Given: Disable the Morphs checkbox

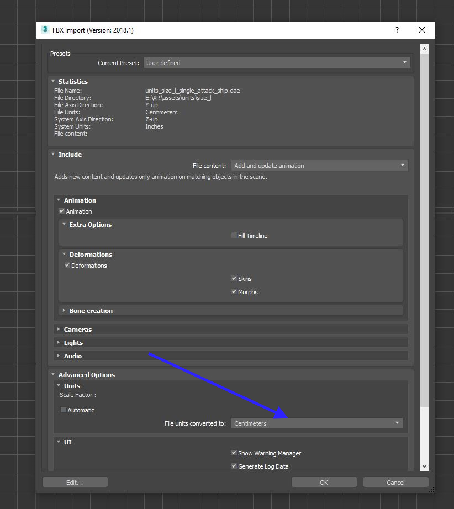Looking at the screenshot, I should (x=234, y=292).
